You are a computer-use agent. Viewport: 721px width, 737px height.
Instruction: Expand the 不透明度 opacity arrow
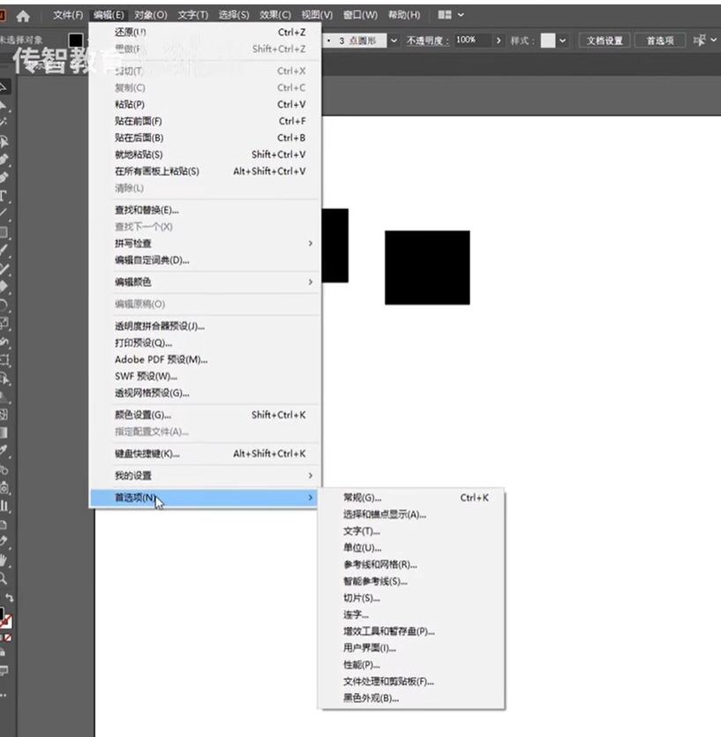pyautogui.click(x=499, y=41)
